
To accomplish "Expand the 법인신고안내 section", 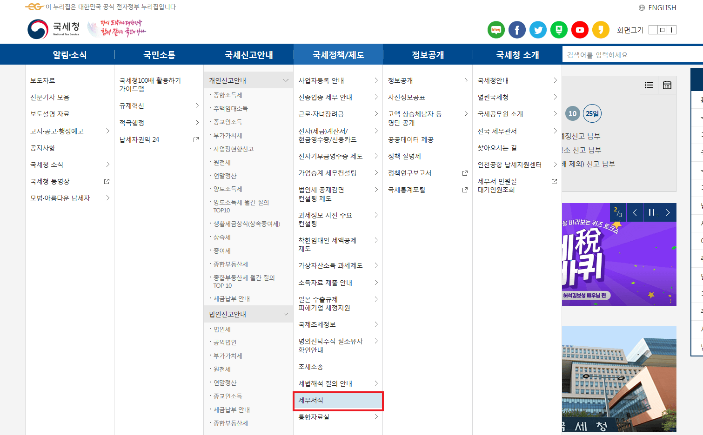I will coord(287,314).
